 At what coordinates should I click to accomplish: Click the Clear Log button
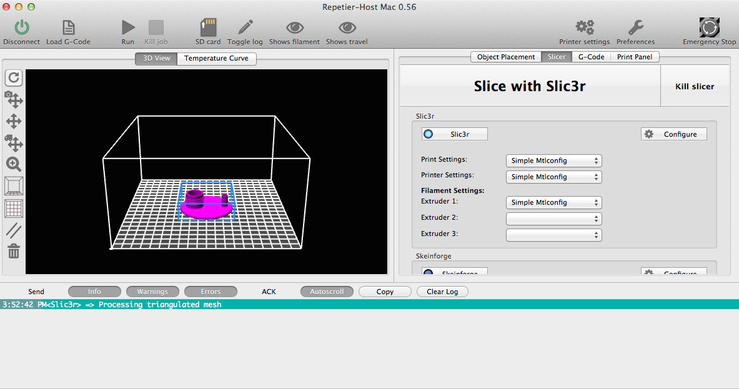coord(442,292)
